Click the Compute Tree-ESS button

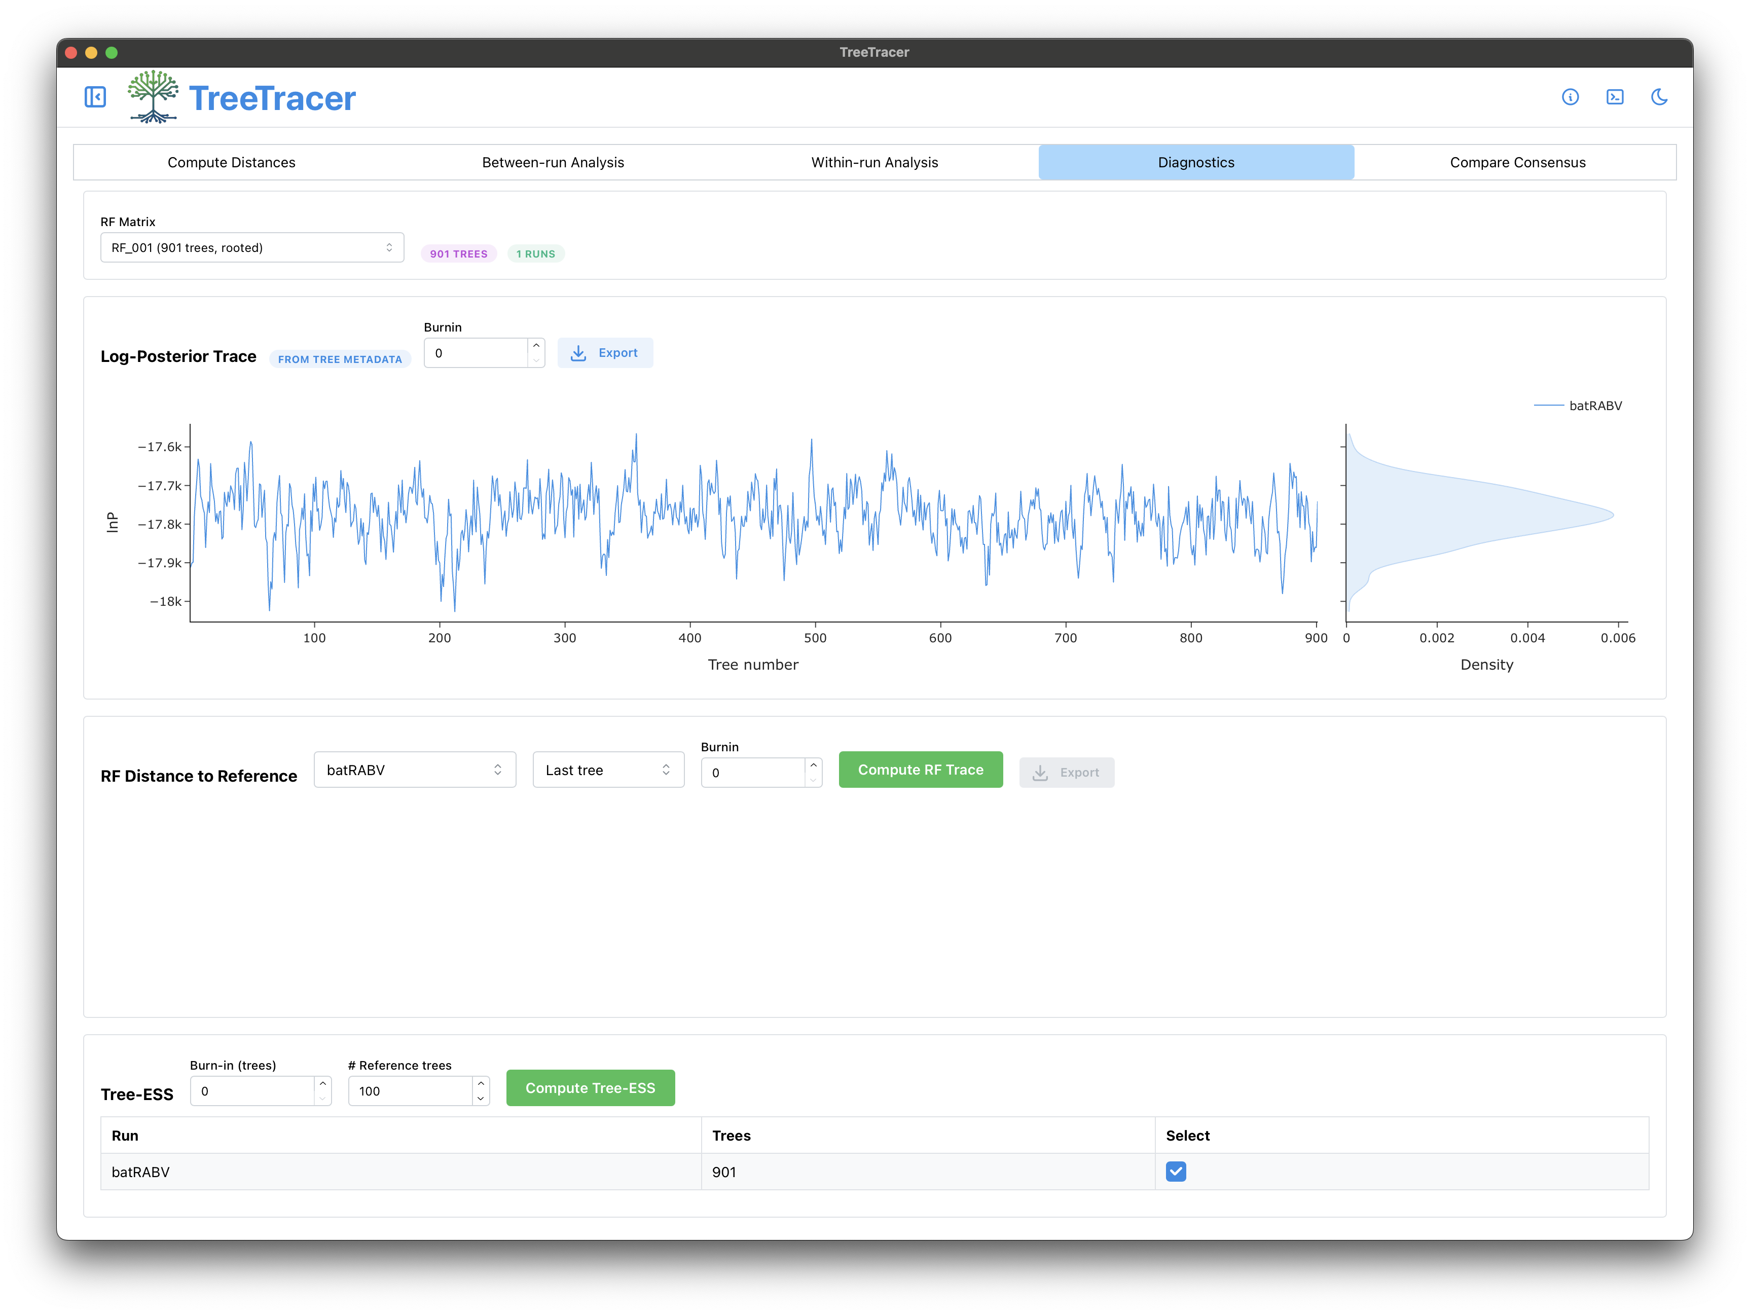[x=590, y=1088]
